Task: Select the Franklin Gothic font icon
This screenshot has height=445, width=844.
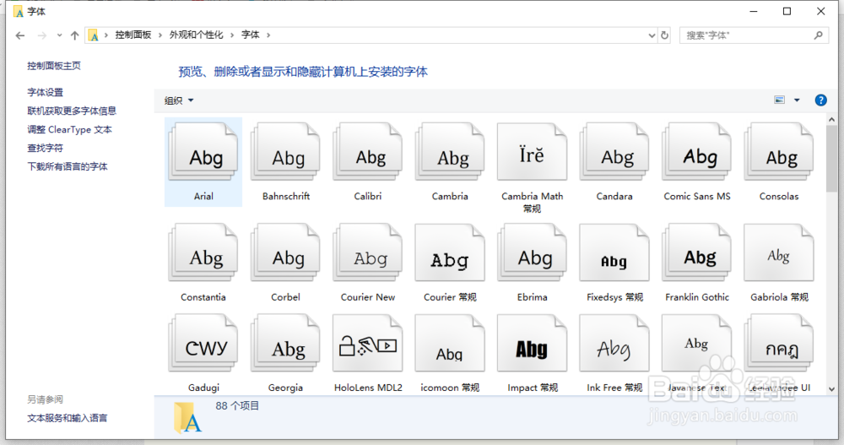Action: [696, 252]
